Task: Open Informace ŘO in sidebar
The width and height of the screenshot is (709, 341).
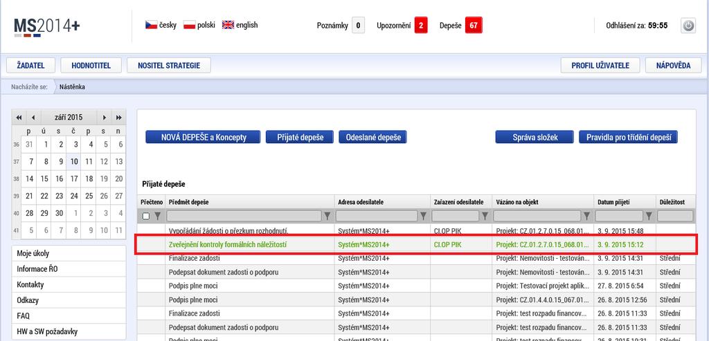Action: click(69, 269)
